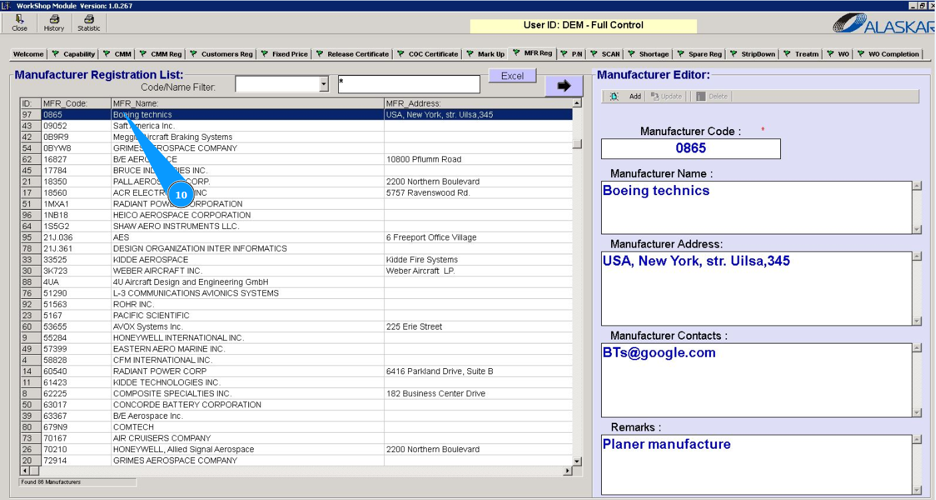Click the Manufacturer Address text box

coord(756,288)
